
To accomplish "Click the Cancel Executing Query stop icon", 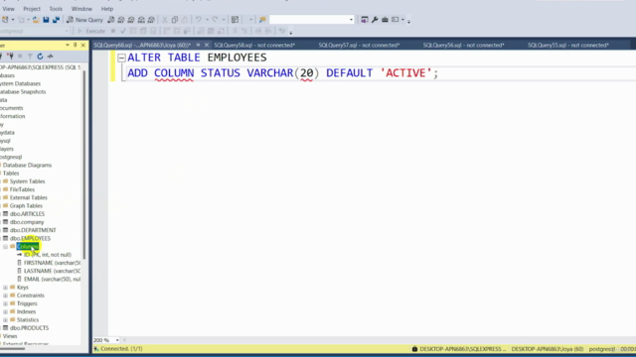I will coord(113,31).
